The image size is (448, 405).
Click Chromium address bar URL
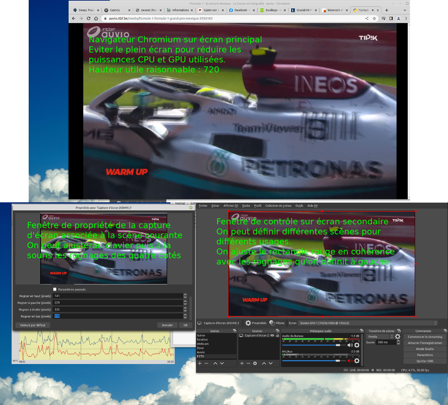point(161,19)
